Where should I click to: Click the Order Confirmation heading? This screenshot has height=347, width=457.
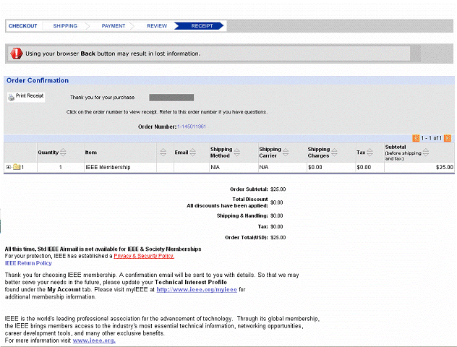pyautogui.click(x=38, y=80)
